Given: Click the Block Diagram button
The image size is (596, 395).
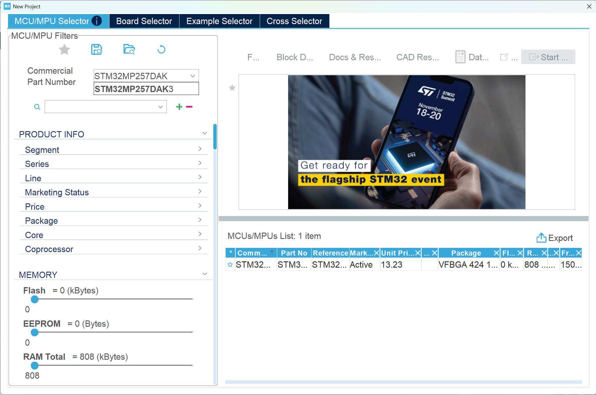Looking at the screenshot, I should coord(294,57).
